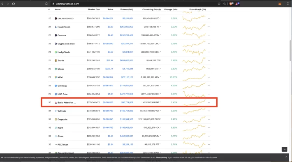Open the Cosmos row's three-dot menu
This screenshot has width=292, height=162.
click(209, 35)
